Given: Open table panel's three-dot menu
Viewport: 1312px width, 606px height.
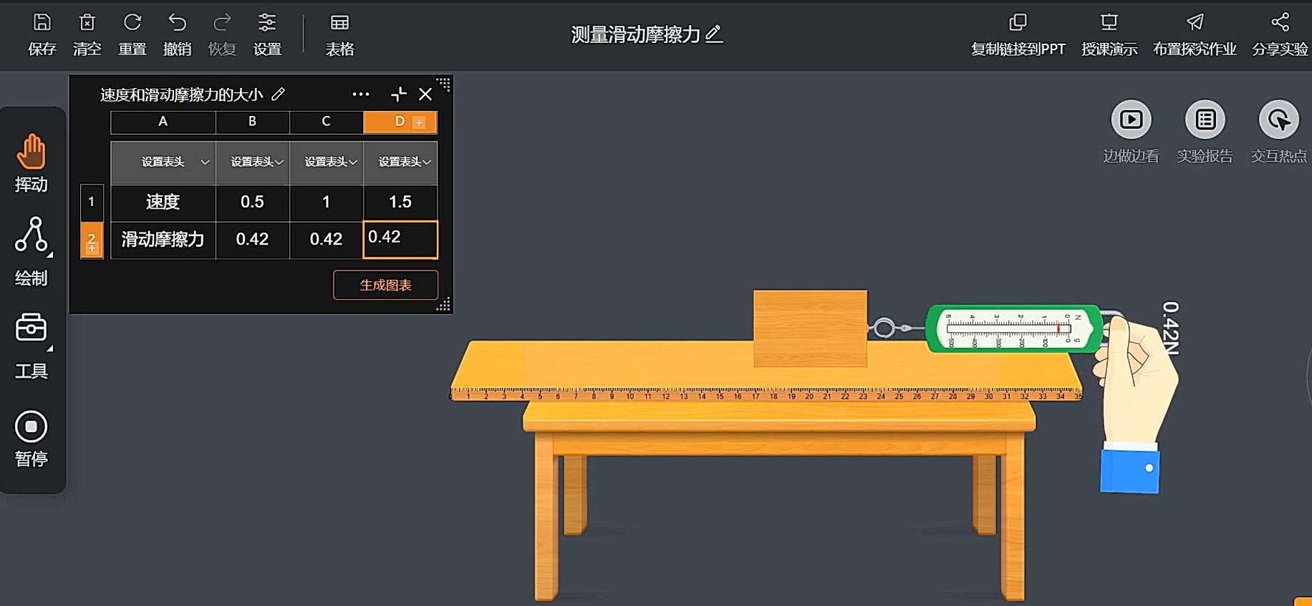Looking at the screenshot, I should (x=361, y=94).
